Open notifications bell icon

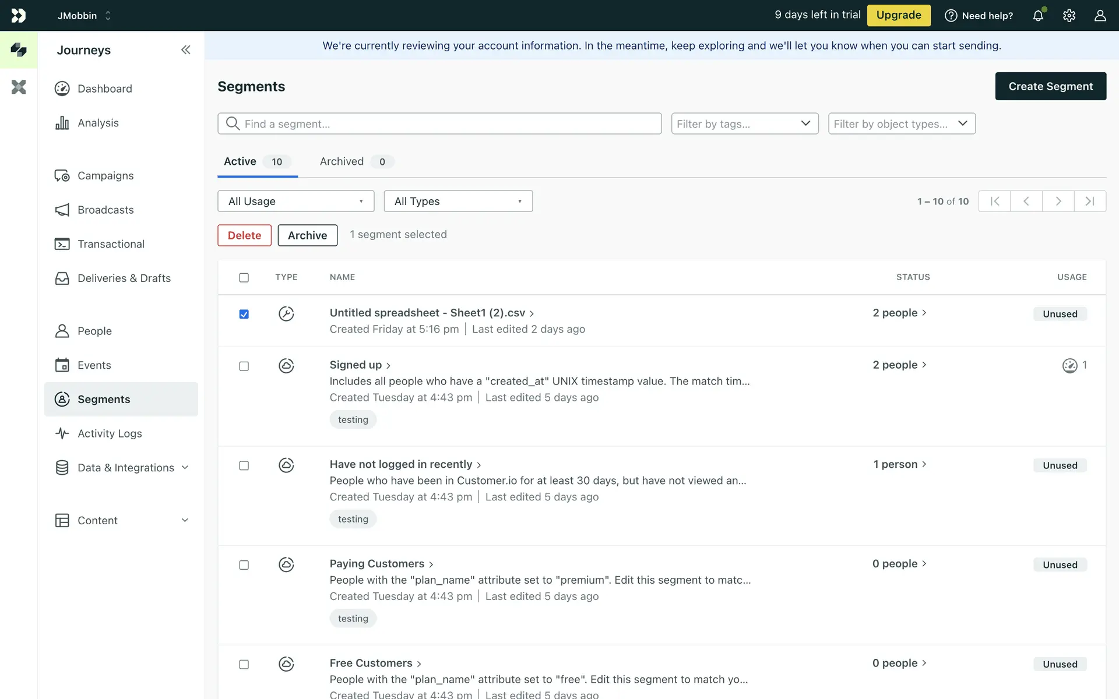1038,16
